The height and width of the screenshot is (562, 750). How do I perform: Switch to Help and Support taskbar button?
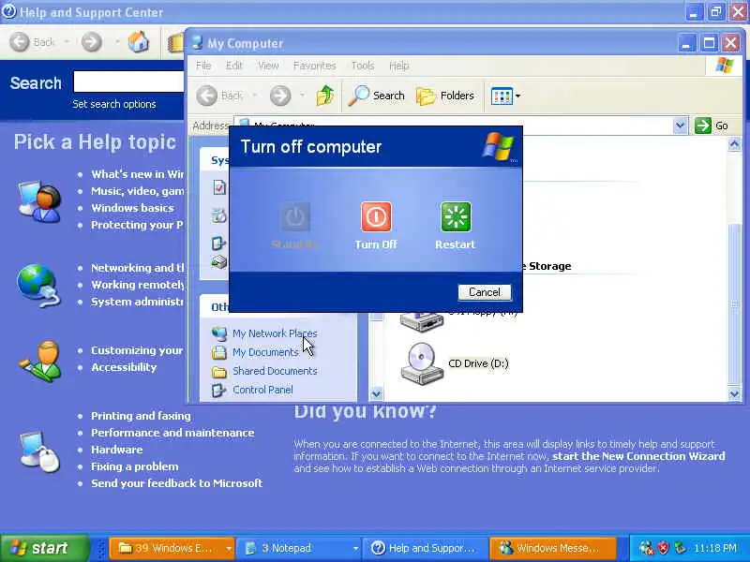click(x=426, y=548)
